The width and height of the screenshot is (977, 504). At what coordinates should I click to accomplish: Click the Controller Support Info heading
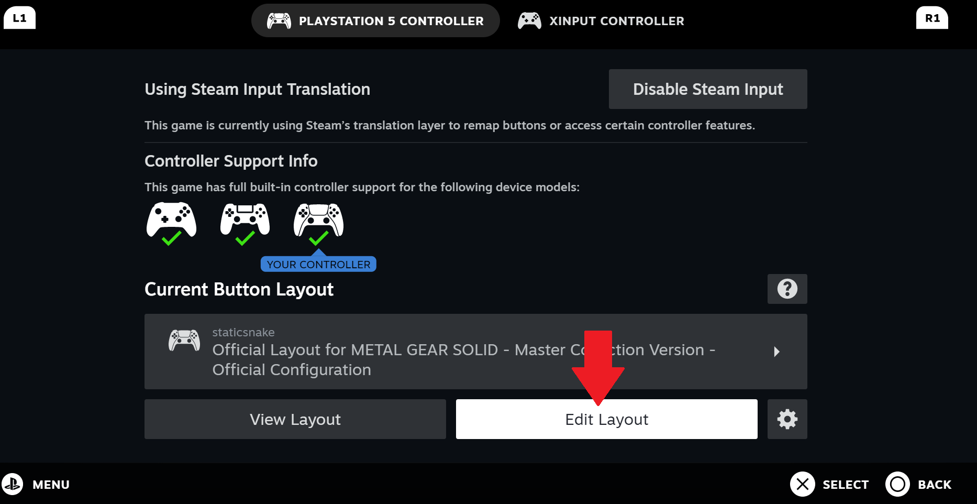coord(231,161)
